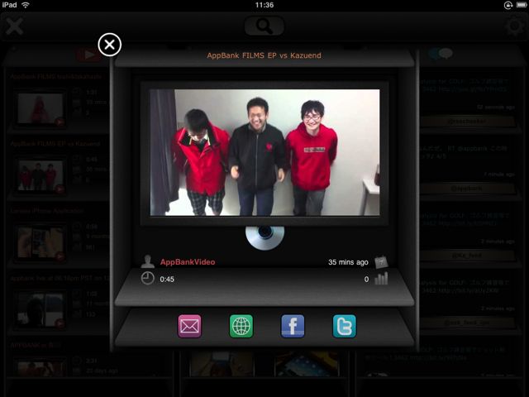Select the chat bubbles tab in the background
Viewport: 529px width, 397px height.
click(x=441, y=53)
